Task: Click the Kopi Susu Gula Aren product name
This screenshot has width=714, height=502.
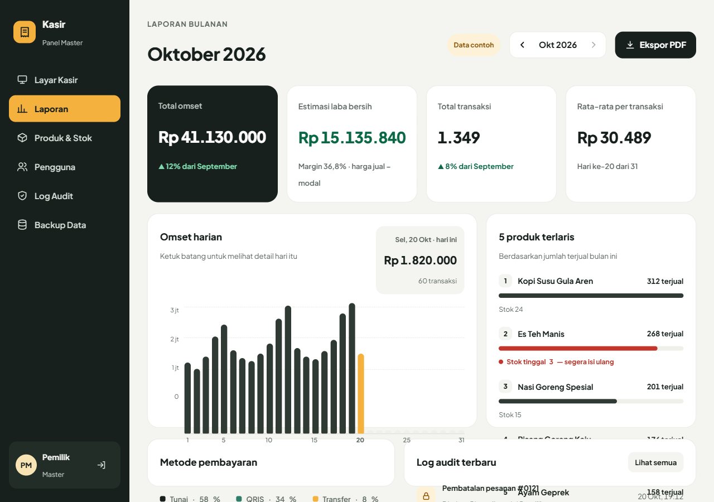Action: 555,281
